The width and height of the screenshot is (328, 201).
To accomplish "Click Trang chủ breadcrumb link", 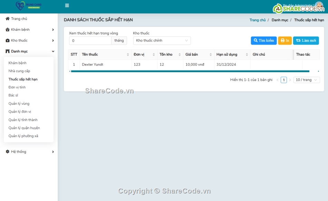I will tap(258, 20).
